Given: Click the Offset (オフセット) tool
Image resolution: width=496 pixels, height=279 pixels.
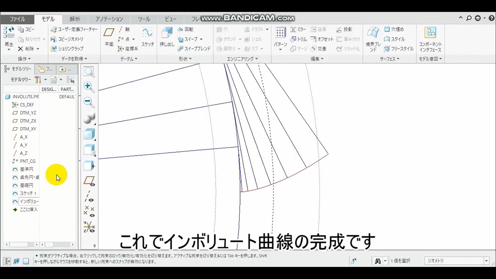Looking at the screenshot, I should pyautogui.click(x=322, y=39).
